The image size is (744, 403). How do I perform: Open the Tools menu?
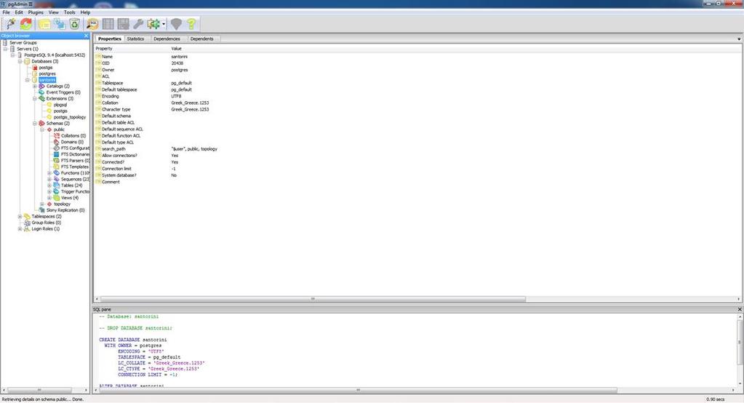click(70, 12)
